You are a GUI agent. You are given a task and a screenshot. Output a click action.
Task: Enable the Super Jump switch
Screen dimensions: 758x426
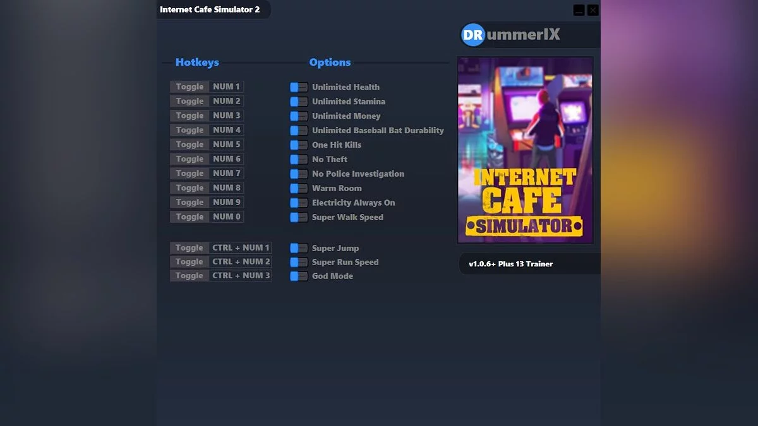[x=298, y=248]
